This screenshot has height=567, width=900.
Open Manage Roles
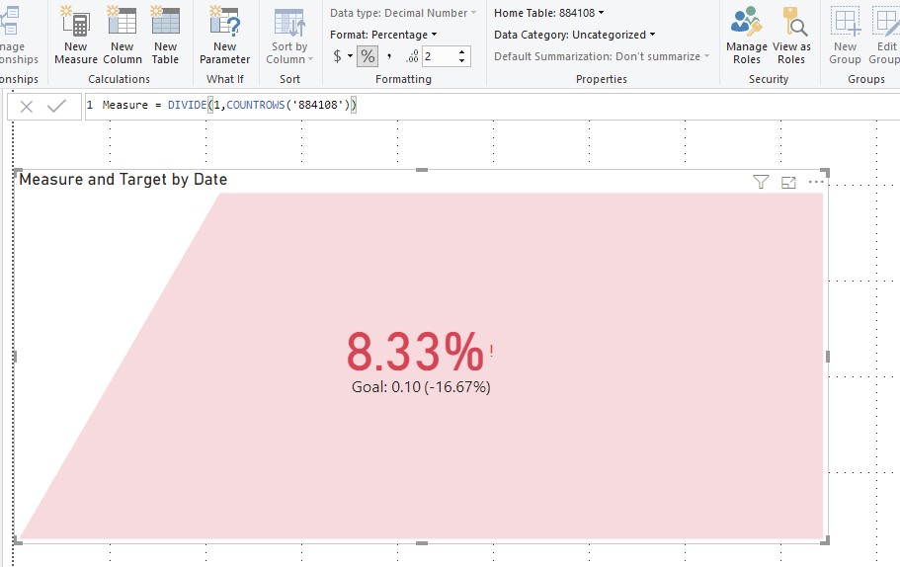[x=746, y=35]
